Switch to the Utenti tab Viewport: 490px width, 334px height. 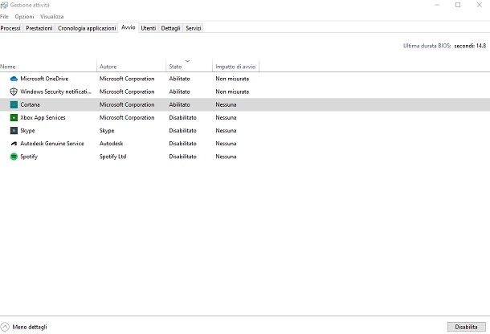149,28
